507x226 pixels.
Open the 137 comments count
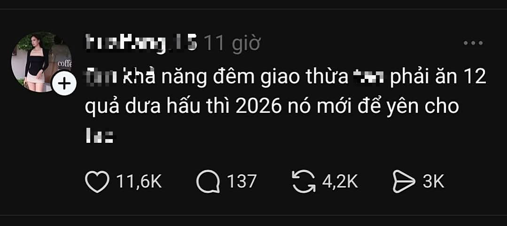point(241,181)
